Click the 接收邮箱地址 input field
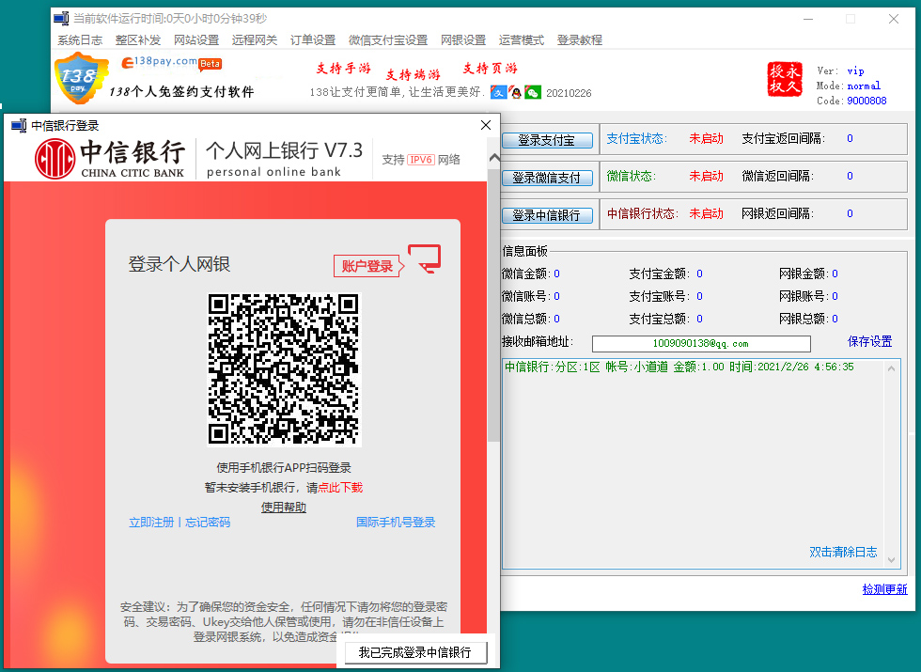This screenshot has height=672, width=921. 701,344
